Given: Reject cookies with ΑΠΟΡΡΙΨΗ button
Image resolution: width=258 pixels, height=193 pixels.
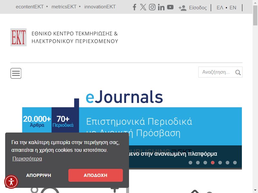Looking at the screenshot, I should (x=38, y=175).
